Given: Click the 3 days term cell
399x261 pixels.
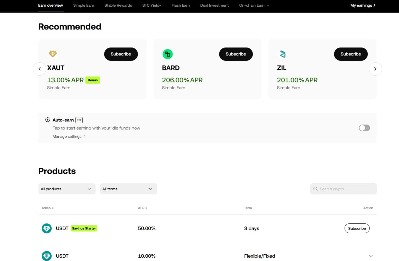Looking at the screenshot, I should tap(252, 228).
